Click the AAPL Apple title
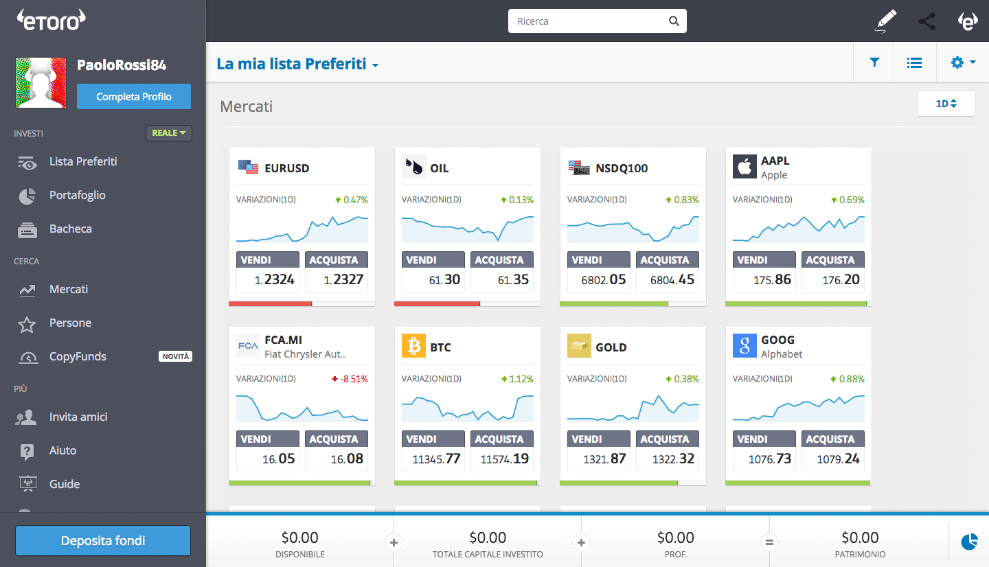 click(775, 167)
